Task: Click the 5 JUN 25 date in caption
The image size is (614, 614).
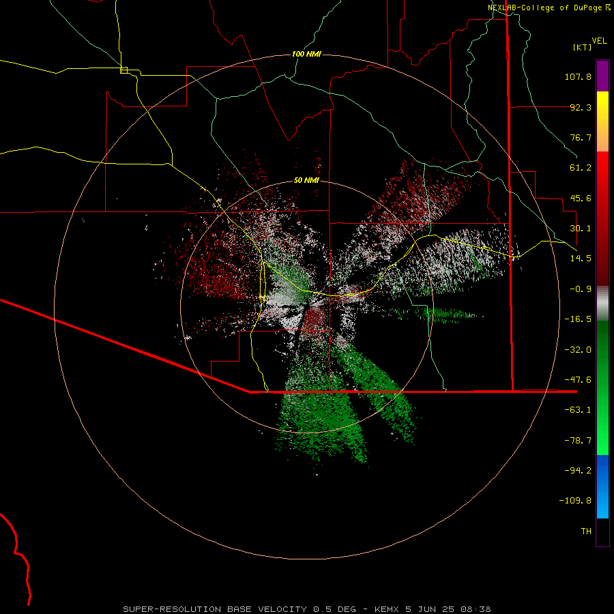Action: 430,609
